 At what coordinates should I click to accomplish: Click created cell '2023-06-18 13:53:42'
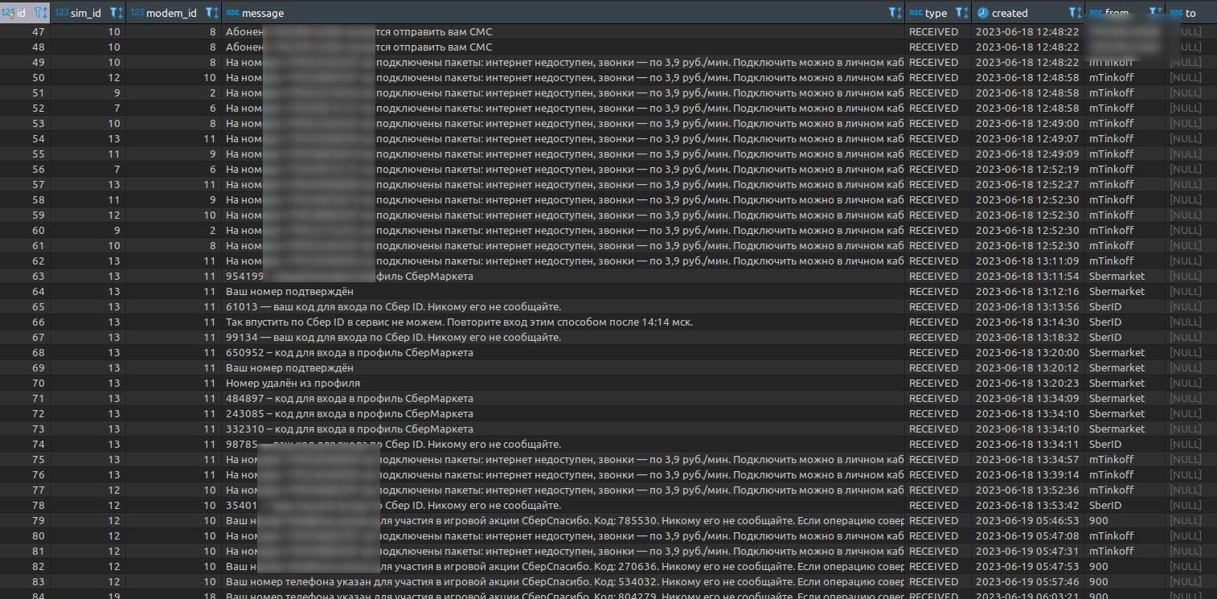[1026, 506]
